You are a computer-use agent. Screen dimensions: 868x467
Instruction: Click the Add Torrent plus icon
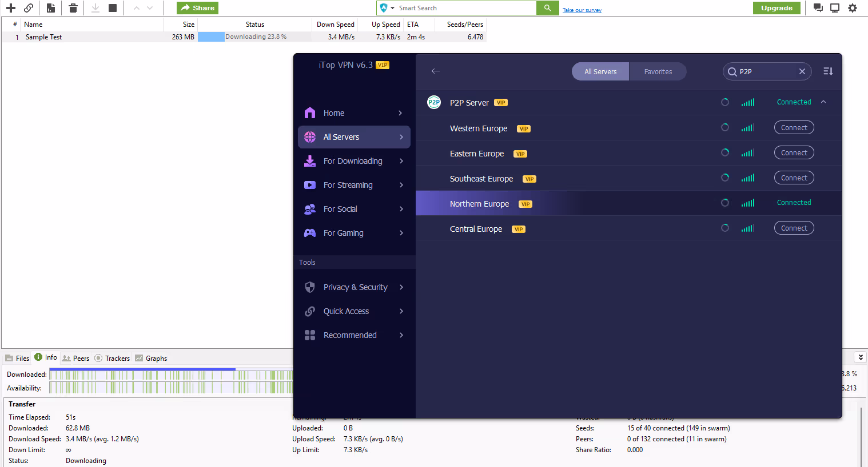point(11,8)
